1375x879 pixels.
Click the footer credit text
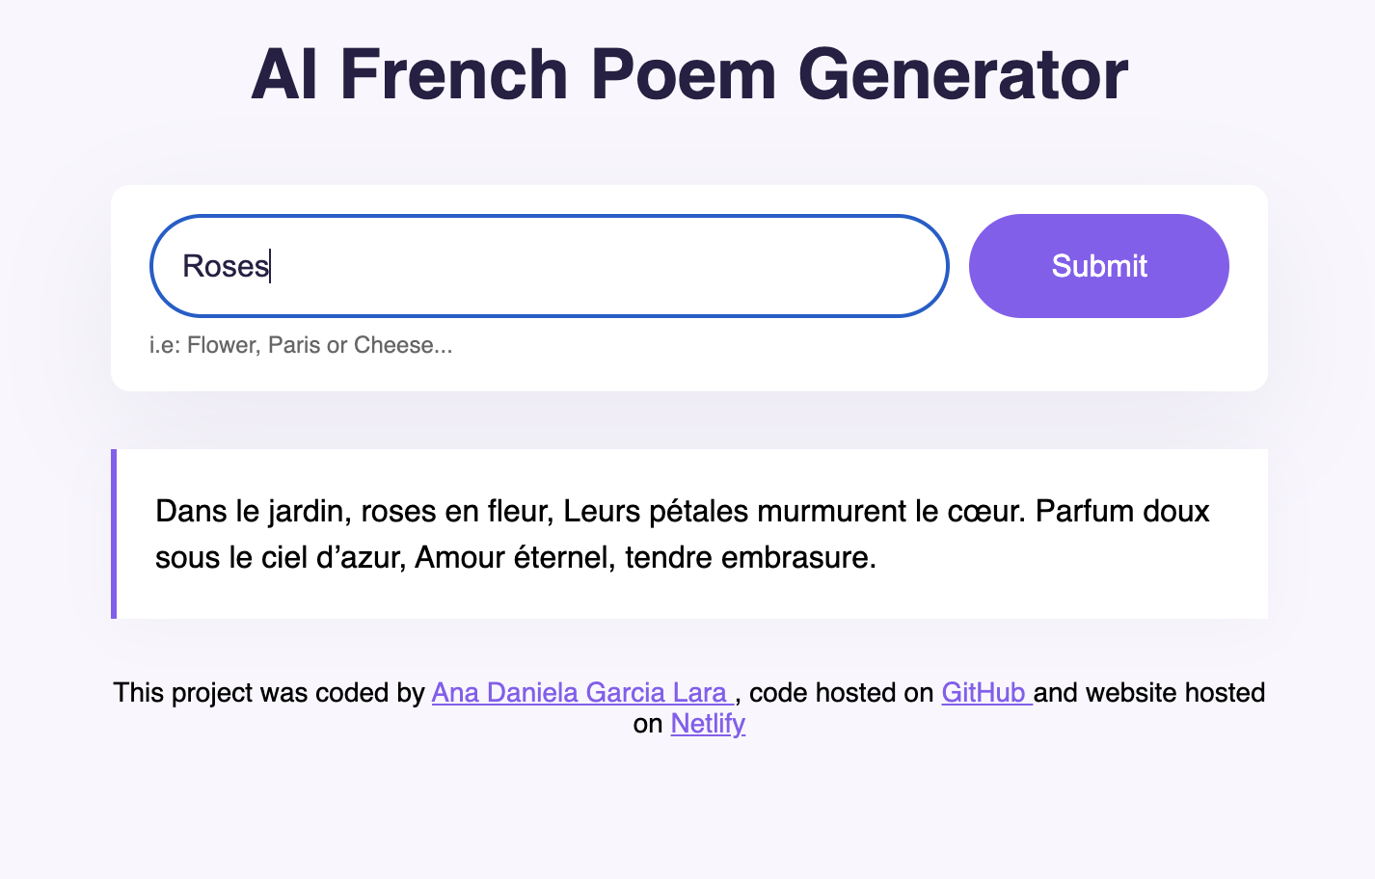coord(270,692)
